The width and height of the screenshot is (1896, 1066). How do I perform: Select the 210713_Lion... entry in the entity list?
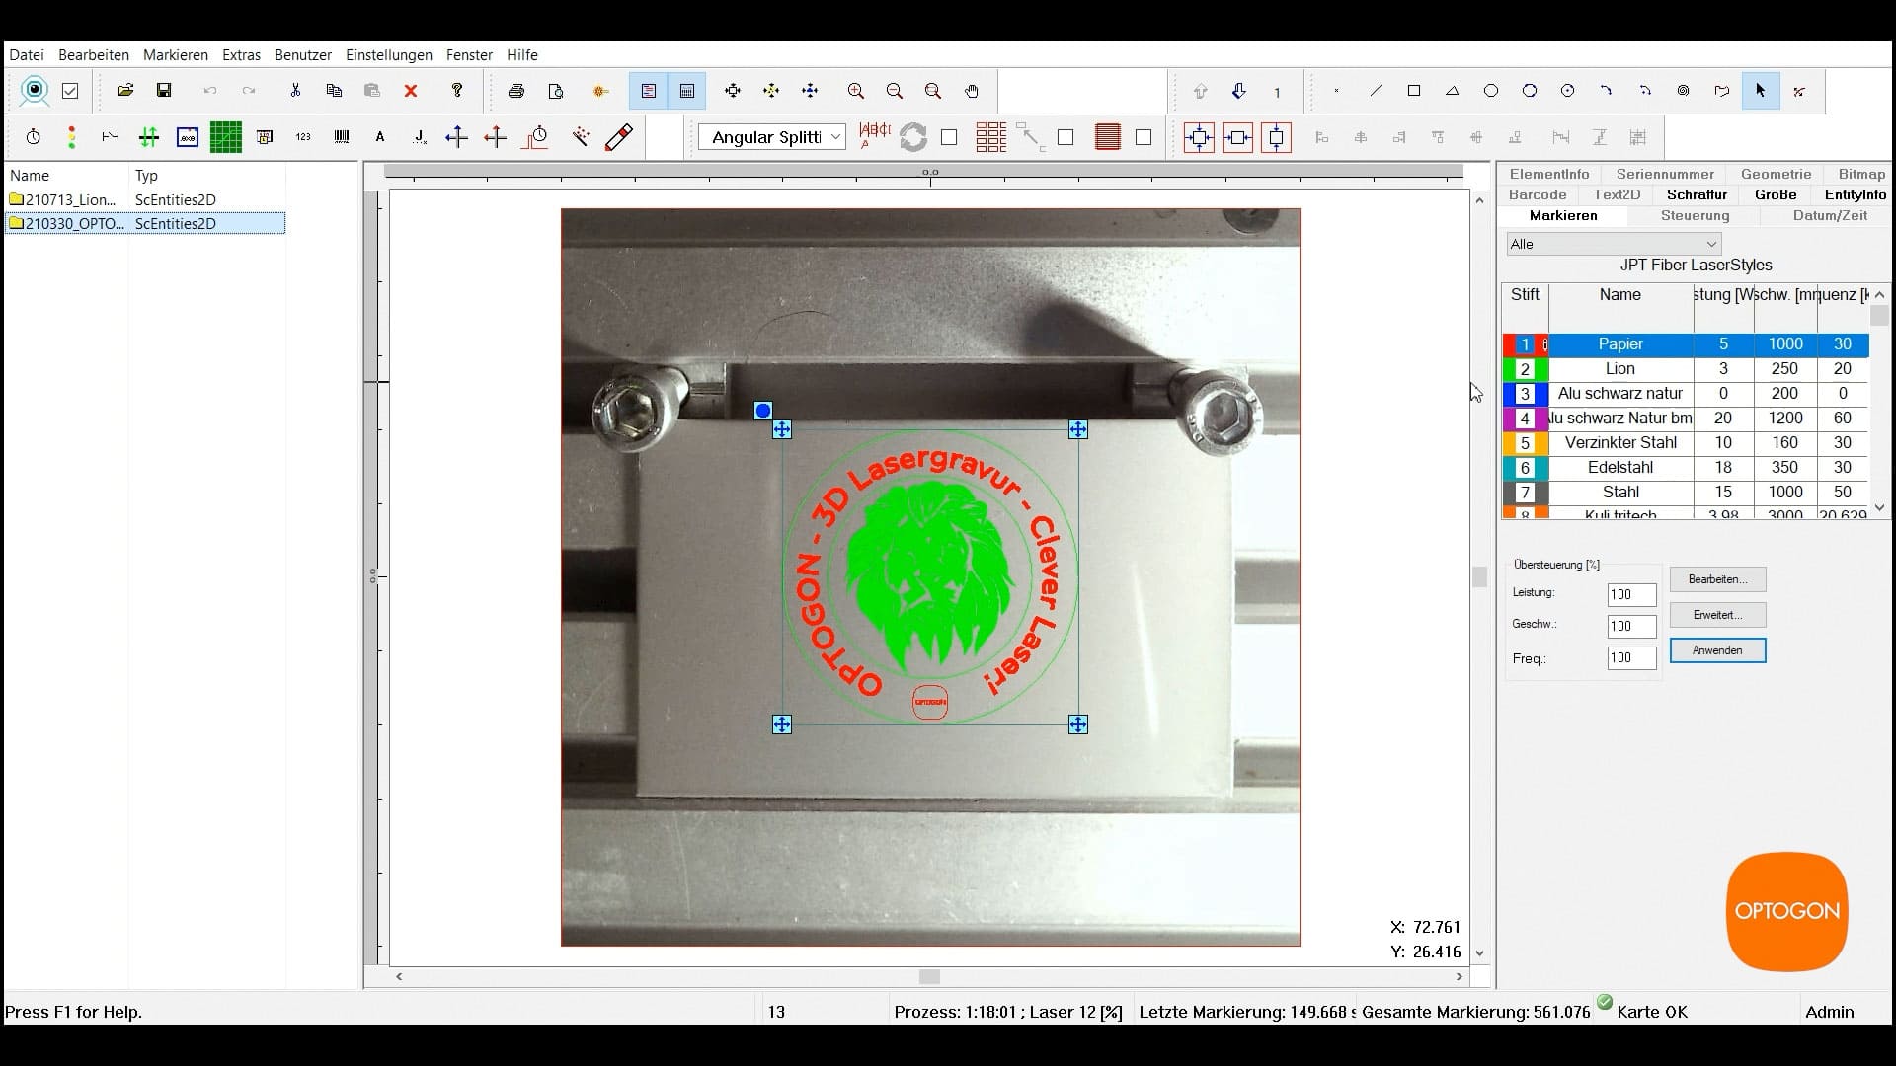(145, 199)
